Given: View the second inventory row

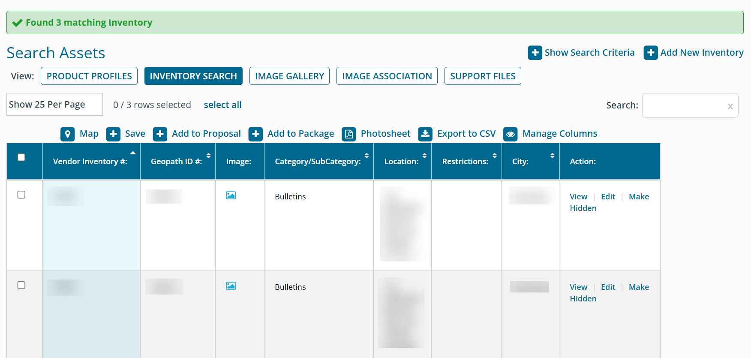Looking at the screenshot, I should pos(578,287).
